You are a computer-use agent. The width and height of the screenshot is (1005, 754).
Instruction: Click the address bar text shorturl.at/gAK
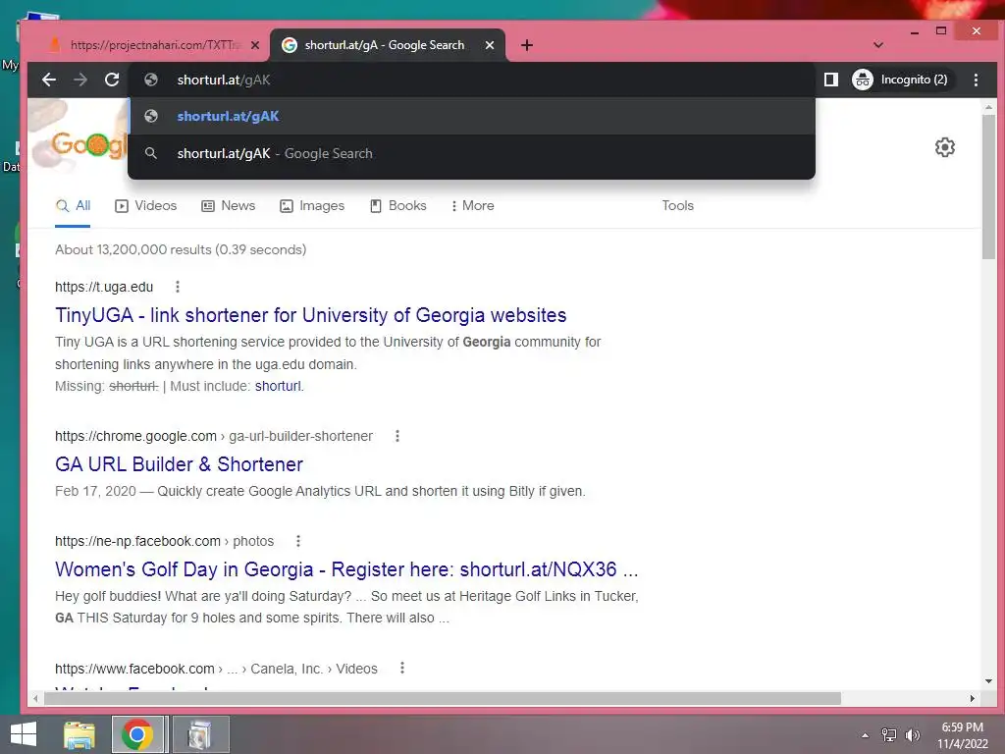click(x=224, y=81)
